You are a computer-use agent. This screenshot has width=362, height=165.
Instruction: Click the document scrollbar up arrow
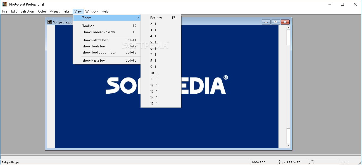click(289, 28)
